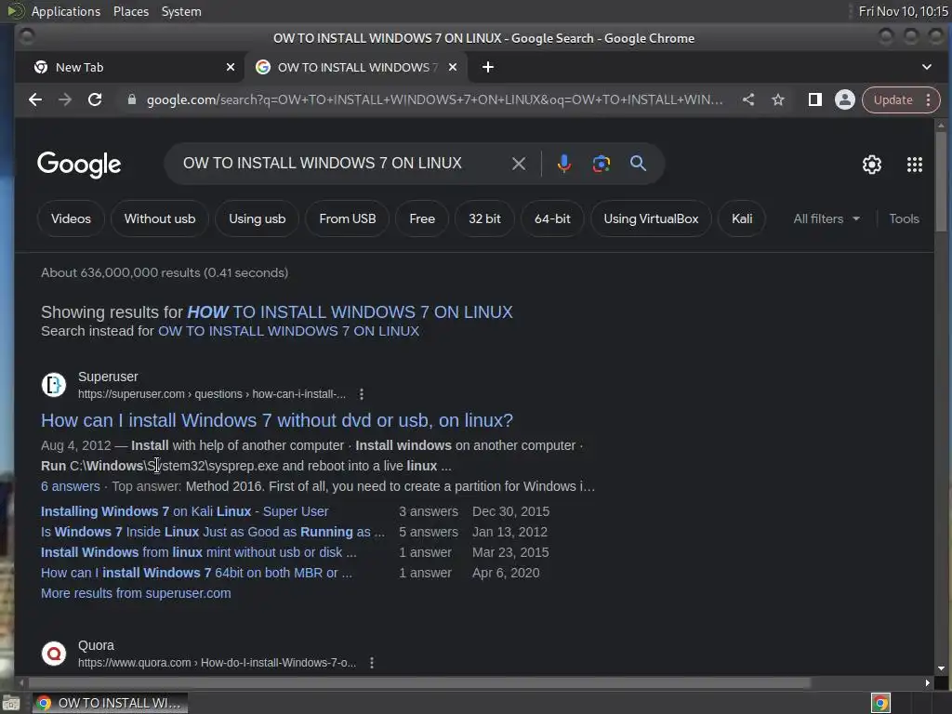Open the Superuser result options menu
The image size is (952, 714).
(362, 394)
